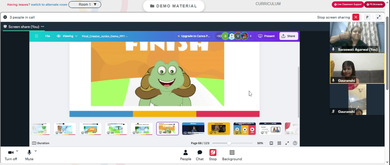The image size is (390, 165).
Task: Open Canva hamburger menu icon
Action: 37,36
